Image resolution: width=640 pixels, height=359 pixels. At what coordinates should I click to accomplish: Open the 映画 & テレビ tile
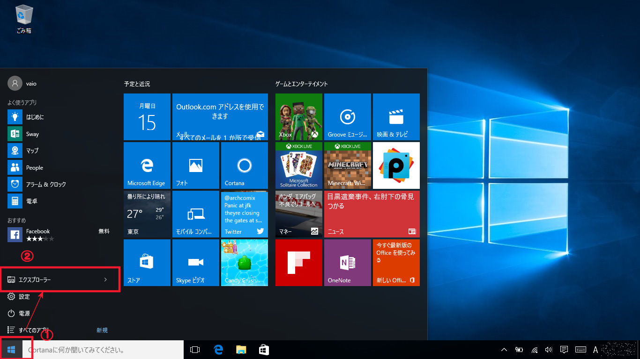[396, 117]
